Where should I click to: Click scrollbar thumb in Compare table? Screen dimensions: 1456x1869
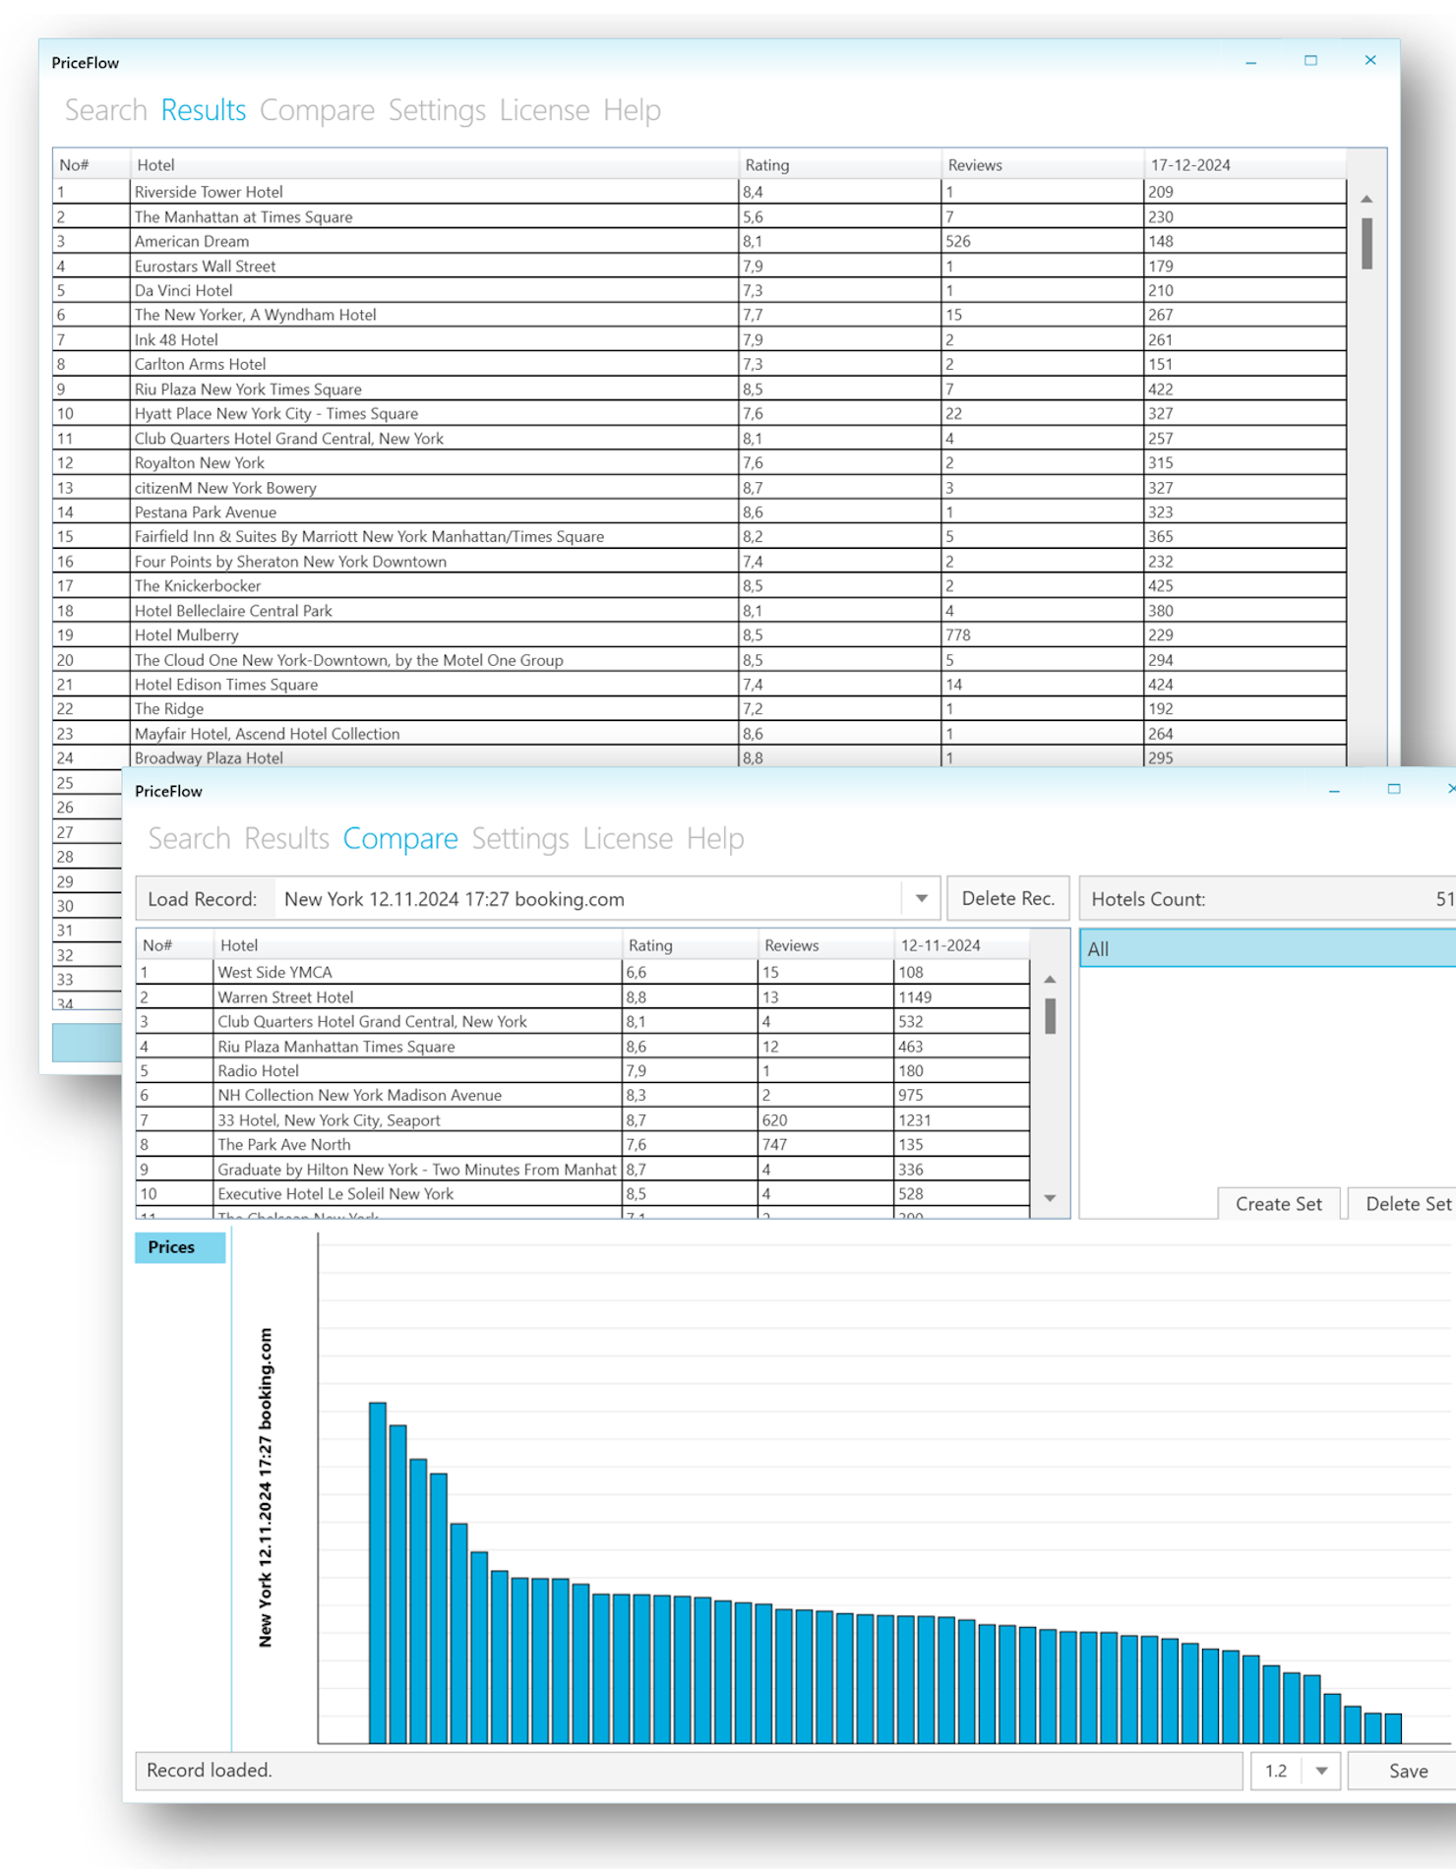[x=1050, y=1016]
